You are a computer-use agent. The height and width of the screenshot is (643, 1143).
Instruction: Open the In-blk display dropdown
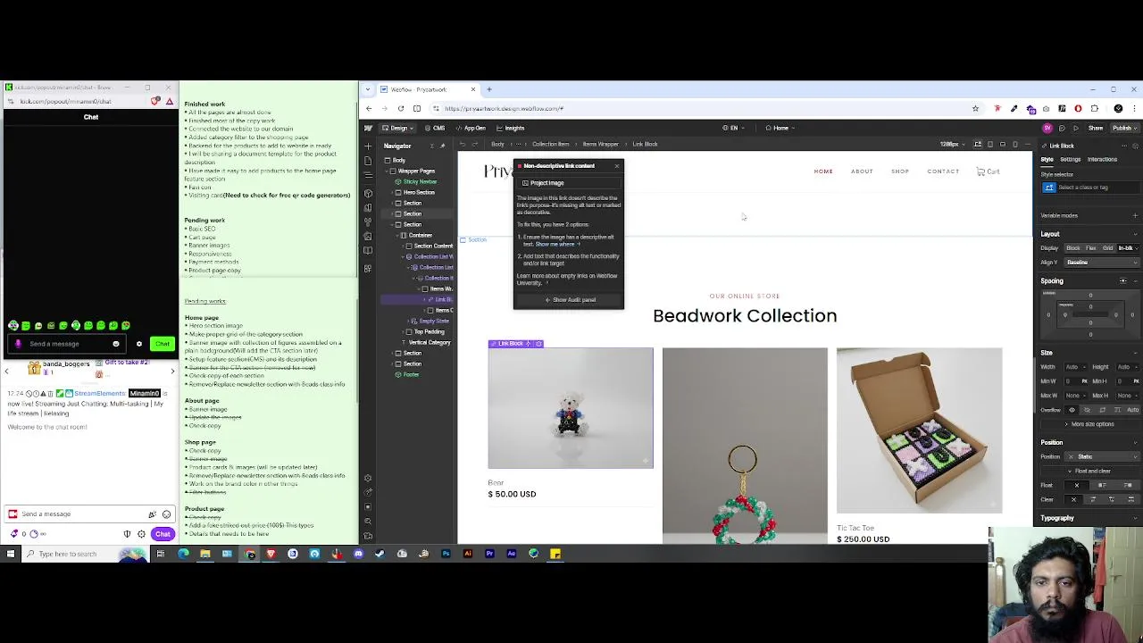(x=1128, y=248)
